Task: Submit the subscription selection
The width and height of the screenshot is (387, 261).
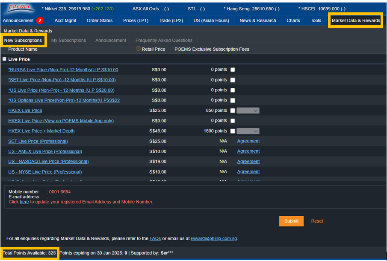Action: [x=291, y=221]
